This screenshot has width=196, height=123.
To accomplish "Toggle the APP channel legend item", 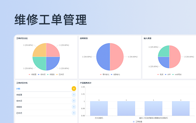I will pyautogui.click(x=167, y=74).
